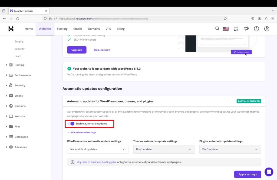
Task: Click the Emails envelope sidebar icon
Action: pos(11,96)
